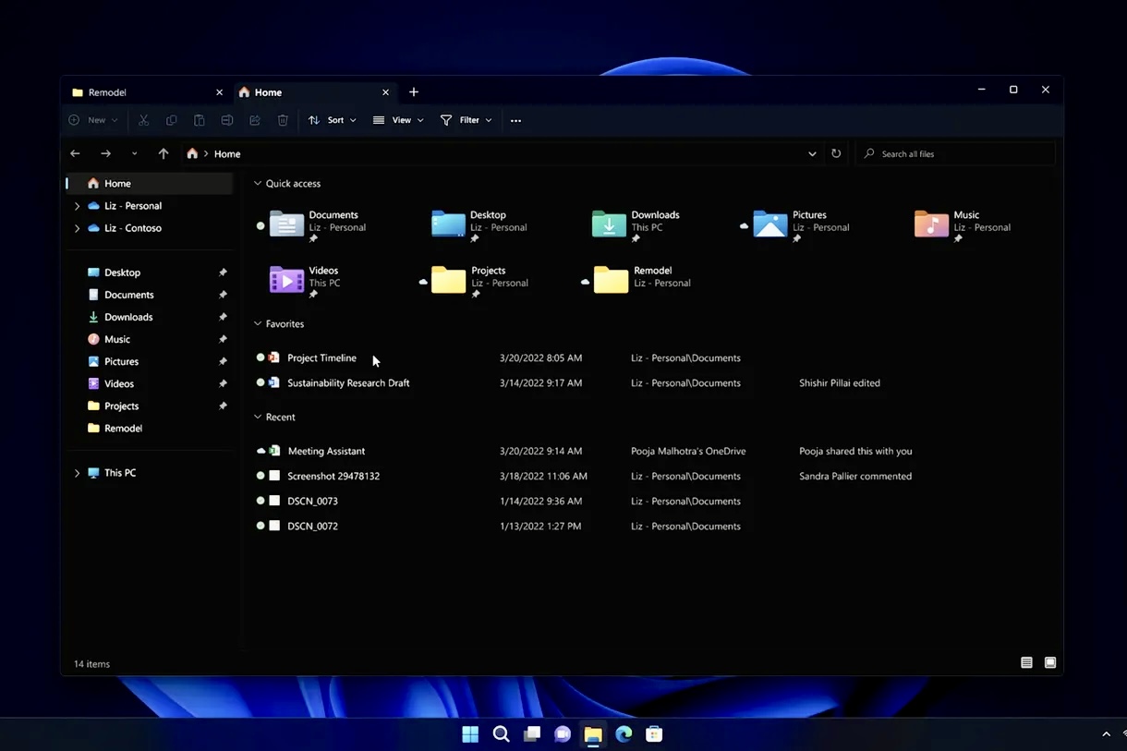Unpin Desktop from sidebar using pin icon
The width and height of the screenshot is (1127, 751).
click(223, 273)
